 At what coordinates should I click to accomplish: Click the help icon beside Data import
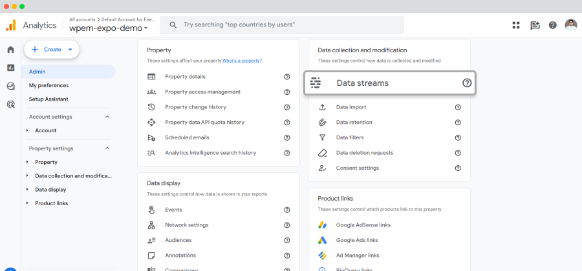(458, 107)
